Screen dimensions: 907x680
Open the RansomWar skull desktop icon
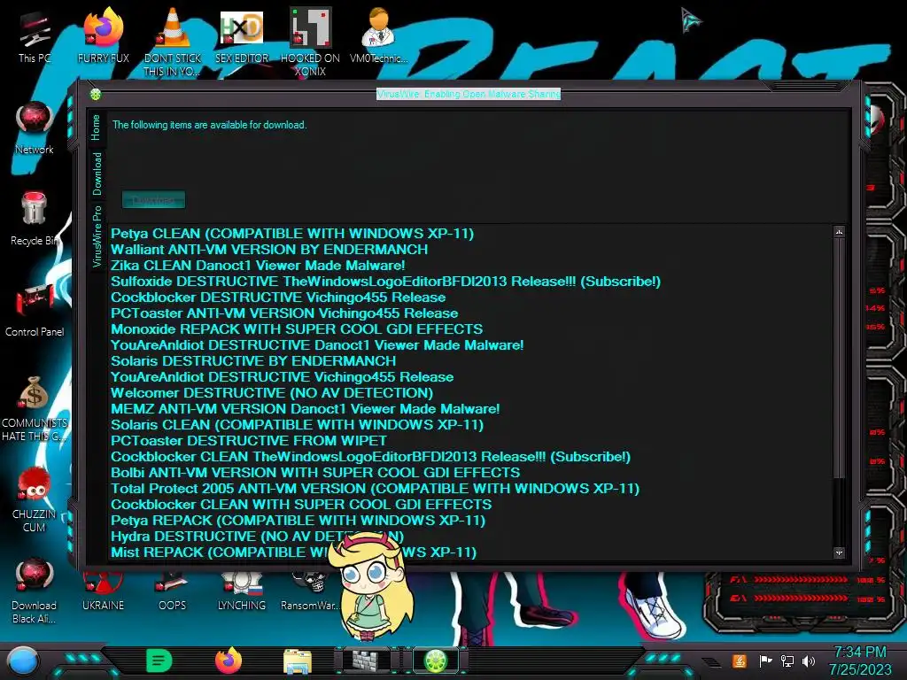(x=310, y=589)
